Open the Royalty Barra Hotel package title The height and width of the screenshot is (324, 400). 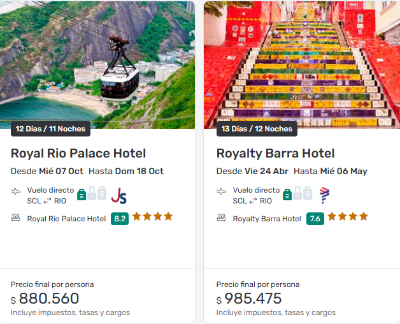point(276,154)
